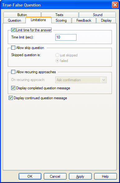Select the Limitations tab

(38, 20)
